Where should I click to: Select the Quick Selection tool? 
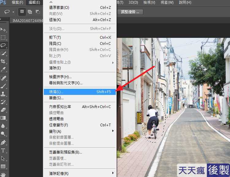click(3, 53)
